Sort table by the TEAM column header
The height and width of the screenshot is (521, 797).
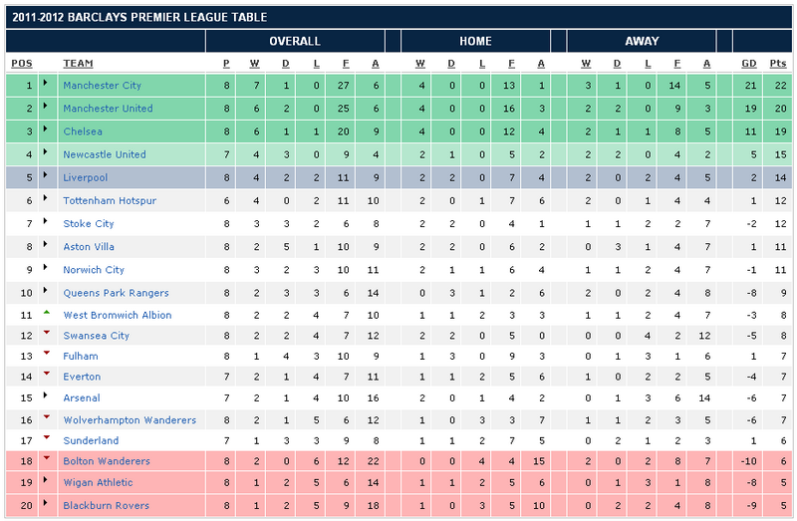(x=79, y=64)
